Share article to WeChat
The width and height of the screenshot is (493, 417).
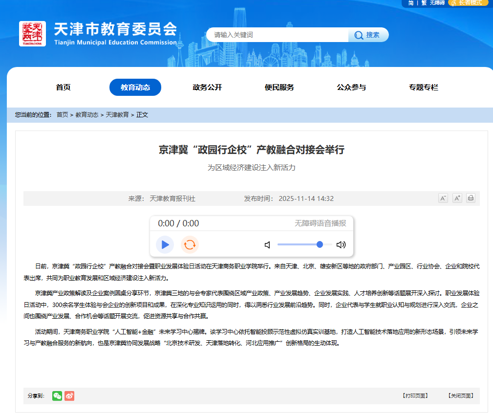point(57,396)
